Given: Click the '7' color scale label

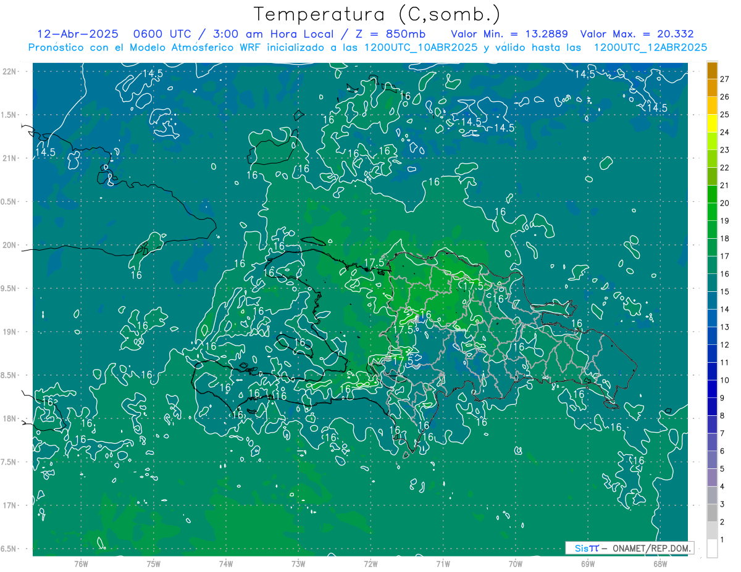Looking at the screenshot, I should (x=722, y=434).
